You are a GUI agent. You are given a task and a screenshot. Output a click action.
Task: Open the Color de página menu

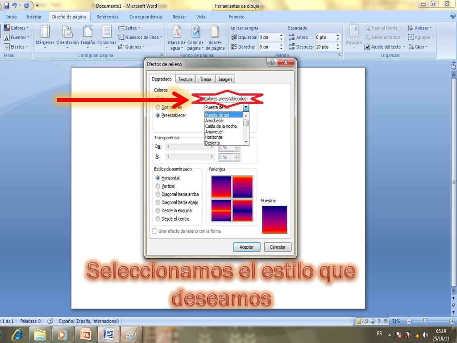click(195, 38)
